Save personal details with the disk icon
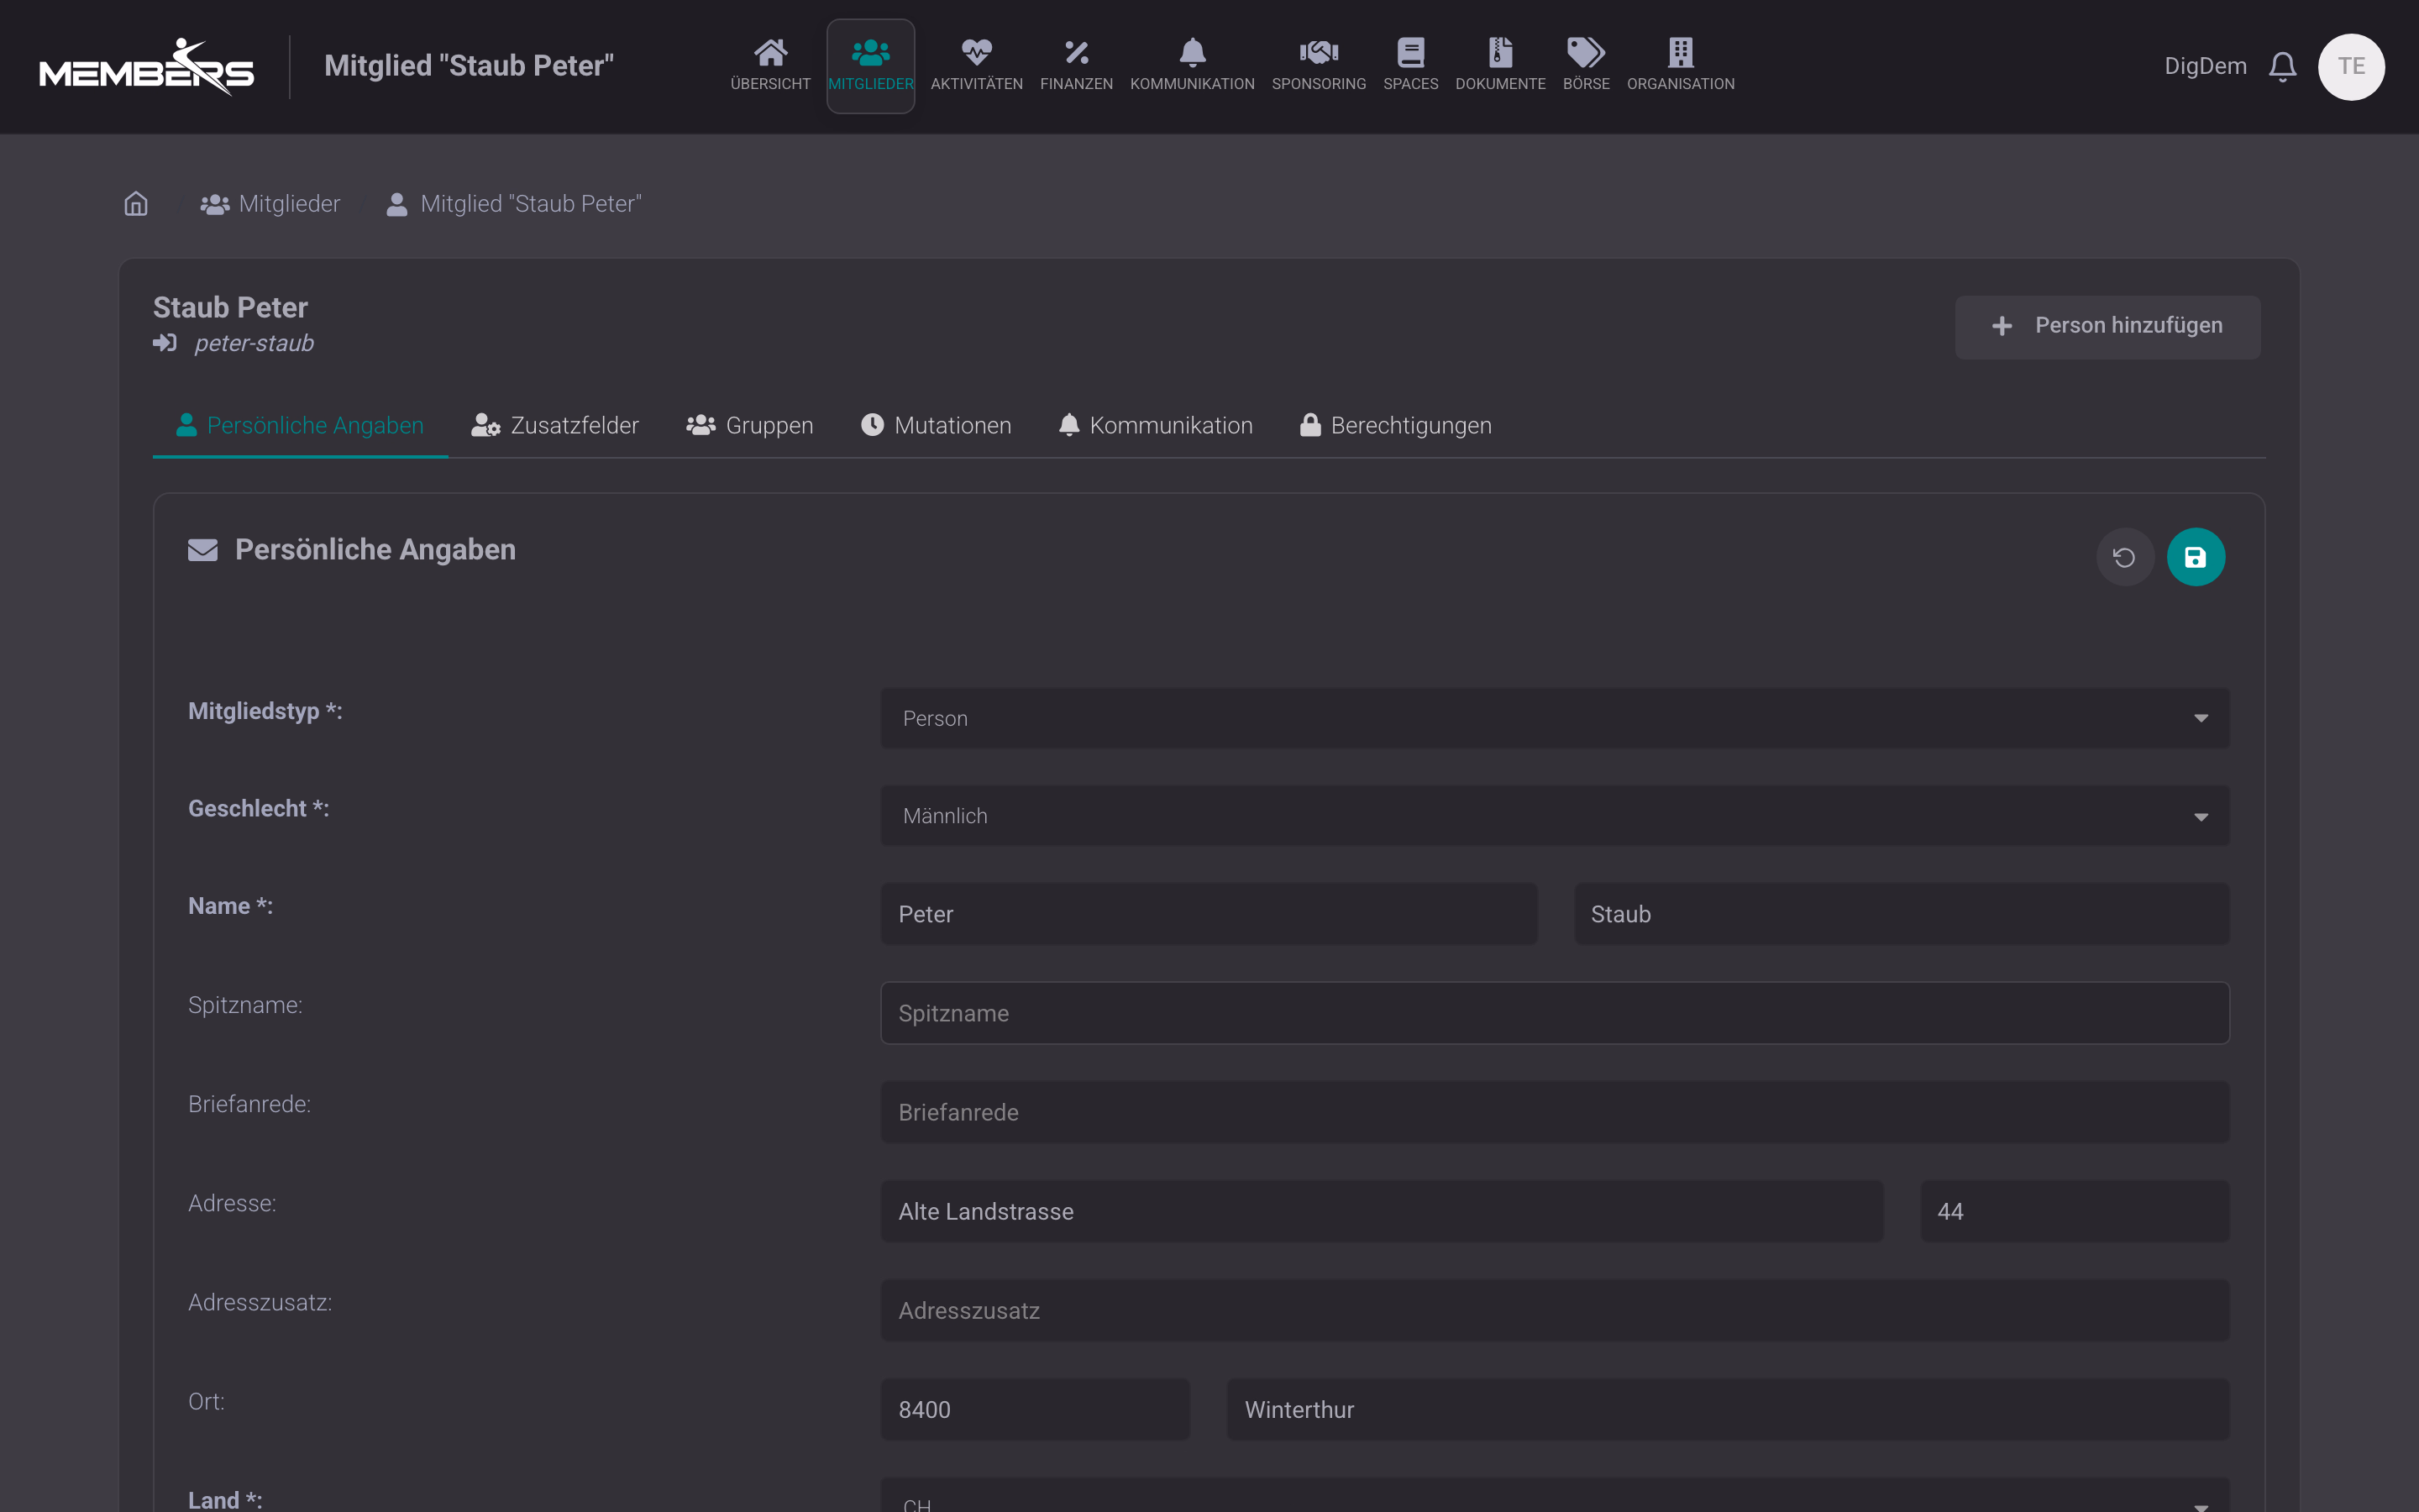The height and width of the screenshot is (1512, 2419). [2195, 557]
